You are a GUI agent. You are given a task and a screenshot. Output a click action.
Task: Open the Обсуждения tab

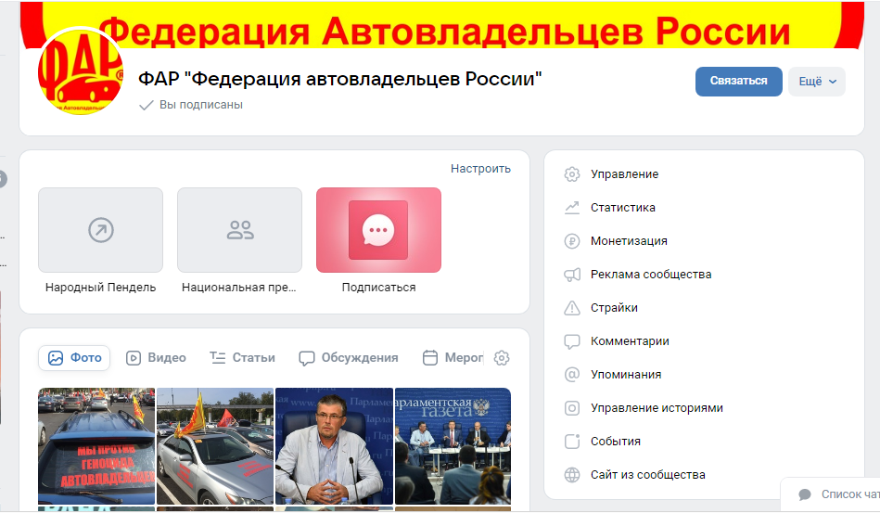point(349,358)
